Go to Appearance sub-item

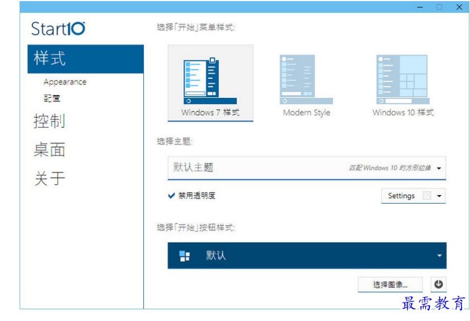65,82
